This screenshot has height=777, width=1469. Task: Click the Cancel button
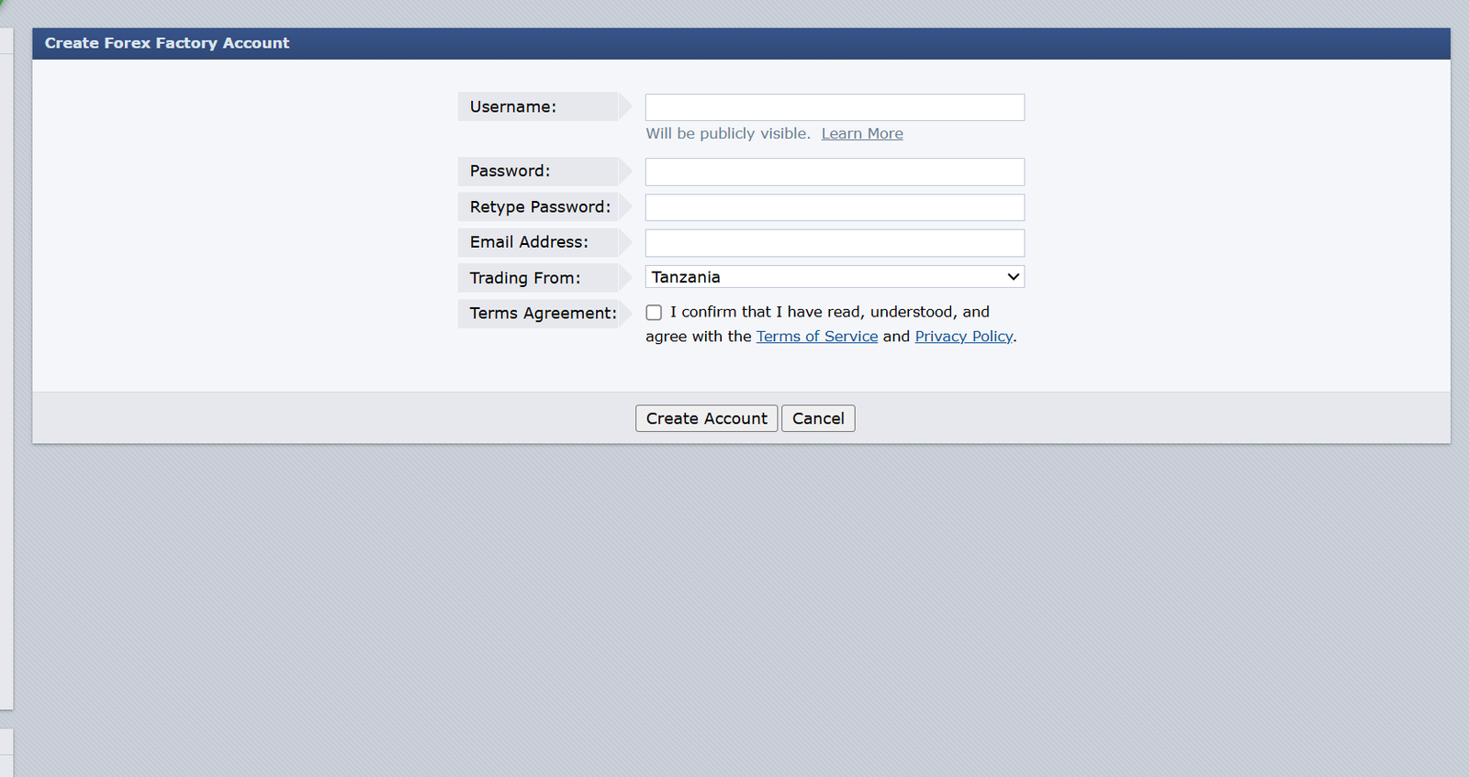pos(817,418)
